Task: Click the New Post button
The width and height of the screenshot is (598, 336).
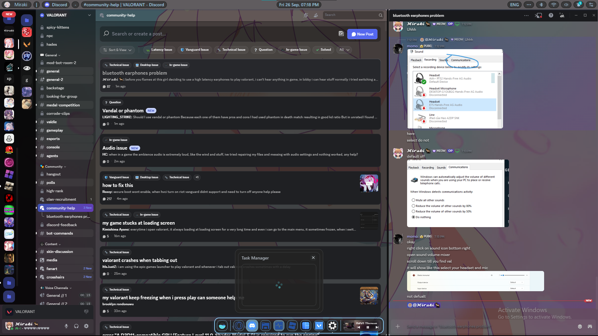Action: [362, 34]
